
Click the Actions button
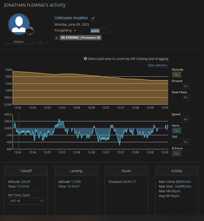point(19,42)
